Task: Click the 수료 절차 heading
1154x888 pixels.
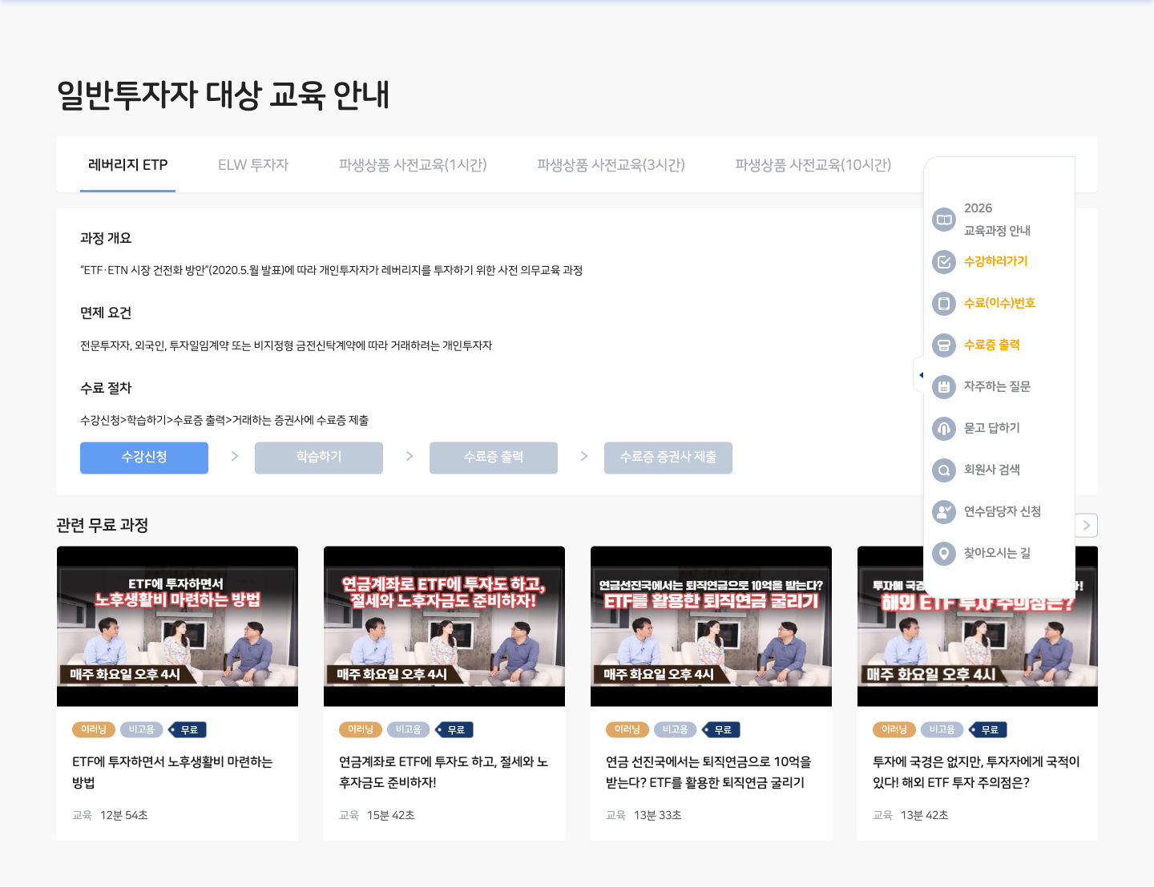Action: pos(106,388)
